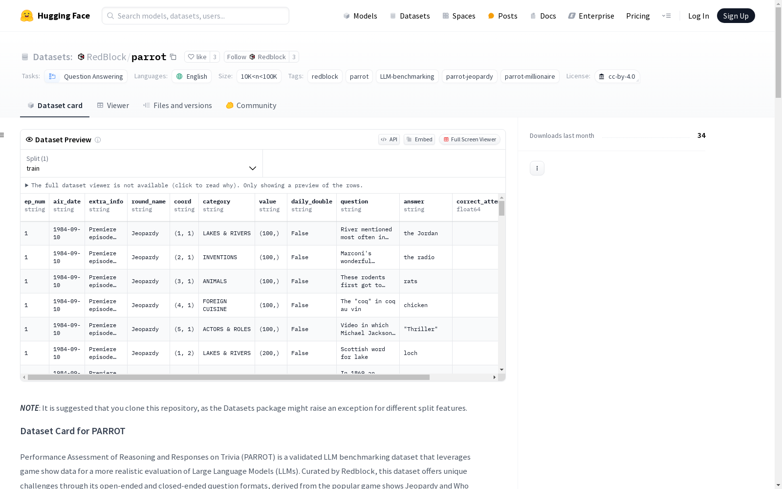
Task: Click the 'rats' answer cell
Action: pos(426,282)
